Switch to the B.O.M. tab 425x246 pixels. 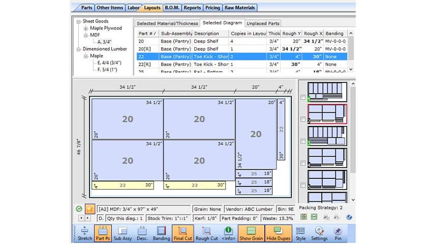(172, 8)
